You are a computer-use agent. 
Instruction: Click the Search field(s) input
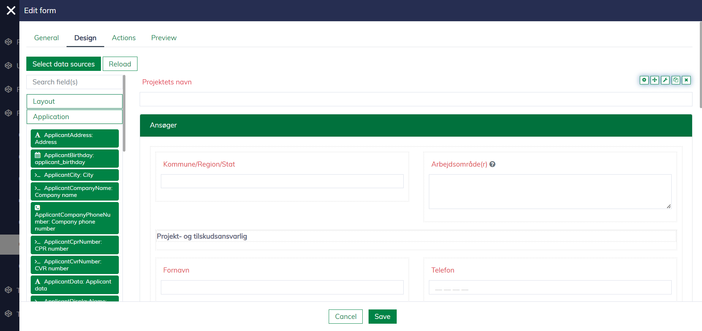pos(75,82)
